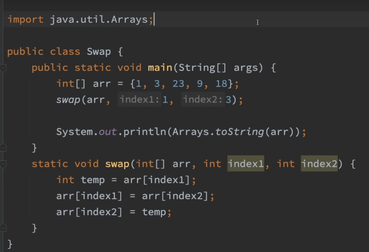Click fold end marker of swap method
The image size is (369, 252).
[x=3, y=228]
